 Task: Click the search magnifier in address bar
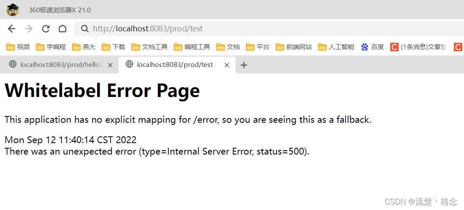point(85,29)
